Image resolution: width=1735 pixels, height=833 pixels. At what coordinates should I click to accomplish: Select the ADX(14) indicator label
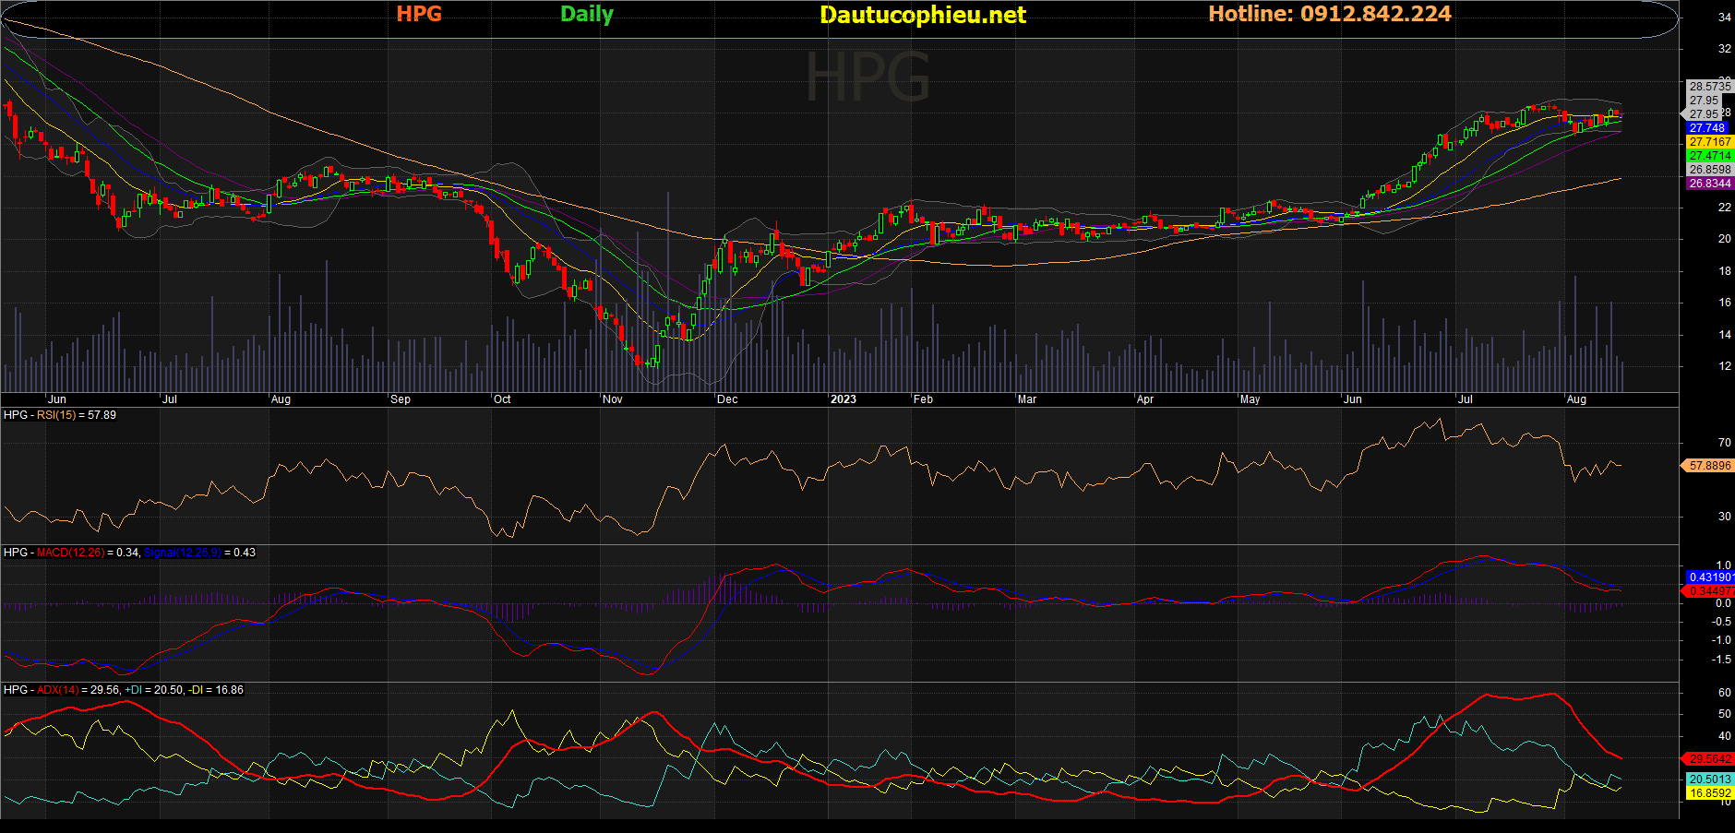[58, 690]
